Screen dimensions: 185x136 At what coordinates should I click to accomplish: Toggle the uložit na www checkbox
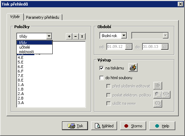tap(108, 103)
